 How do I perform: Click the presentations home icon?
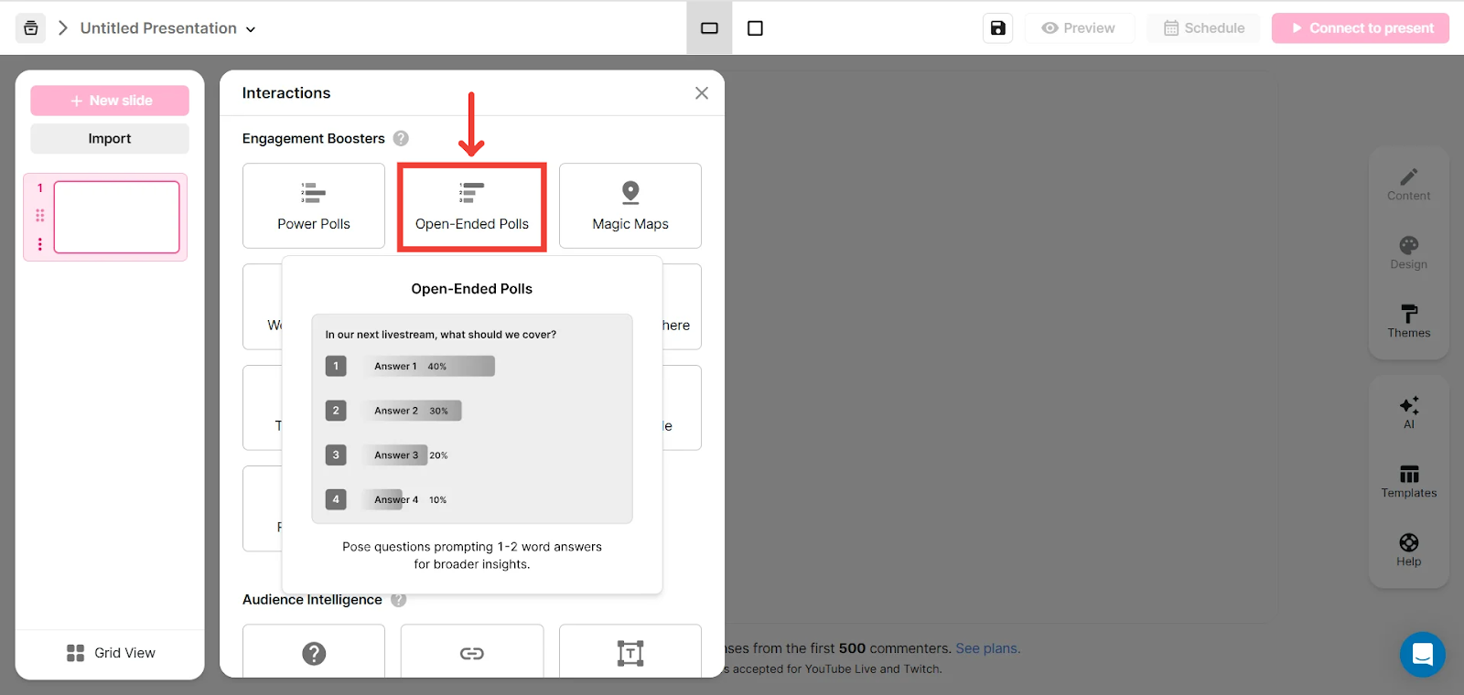[x=31, y=28]
